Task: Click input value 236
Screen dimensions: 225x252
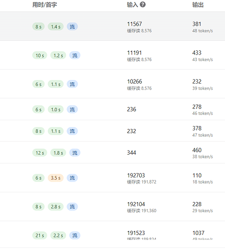Action: point(132,109)
